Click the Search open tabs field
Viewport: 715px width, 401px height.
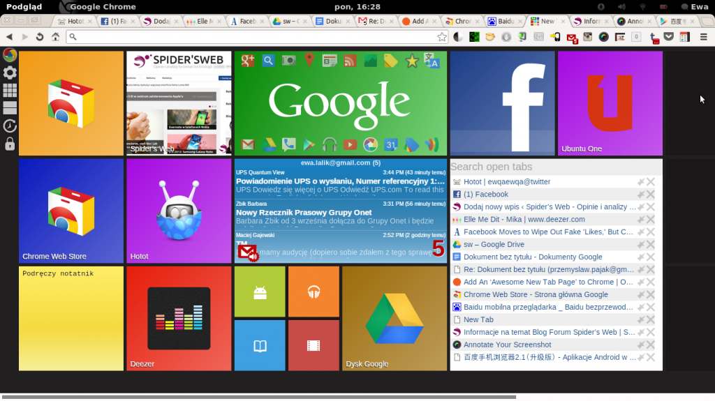click(556, 167)
